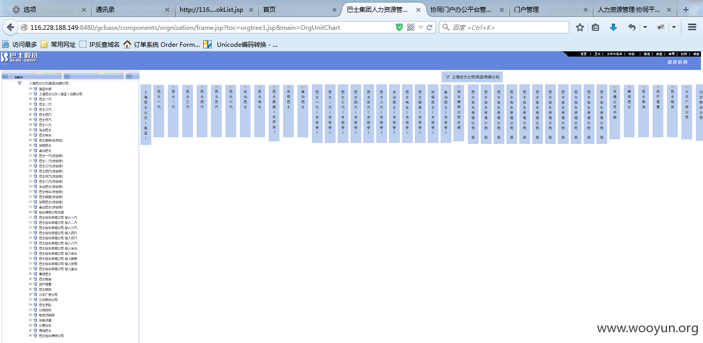Click the 巴士新新(合并前) chart column node
Image resolution: width=703 pixels, height=343 pixels.
tap(274, 113)
